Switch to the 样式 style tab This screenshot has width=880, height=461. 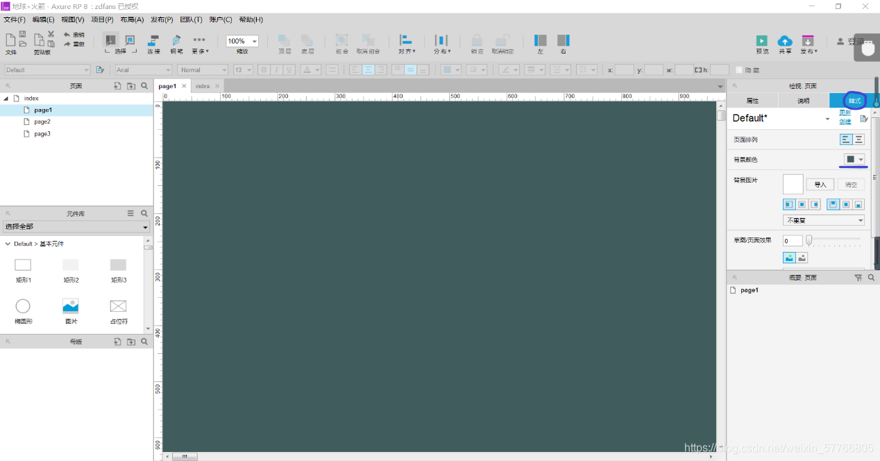(854, 101)
